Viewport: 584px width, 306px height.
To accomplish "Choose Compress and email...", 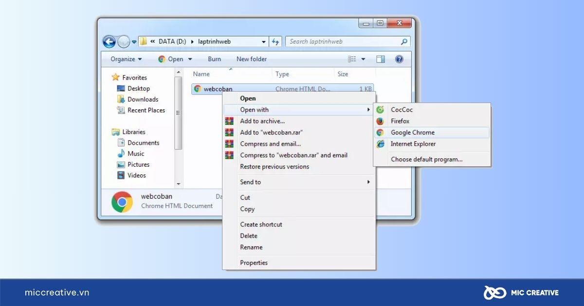I will pos(299,144).
